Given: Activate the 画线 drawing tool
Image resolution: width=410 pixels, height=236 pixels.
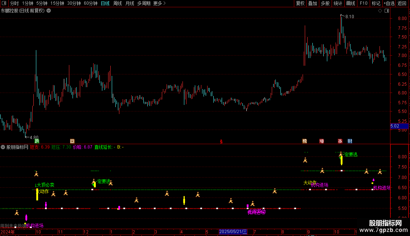Looking at the screenshot, I should tap(350, 3).
